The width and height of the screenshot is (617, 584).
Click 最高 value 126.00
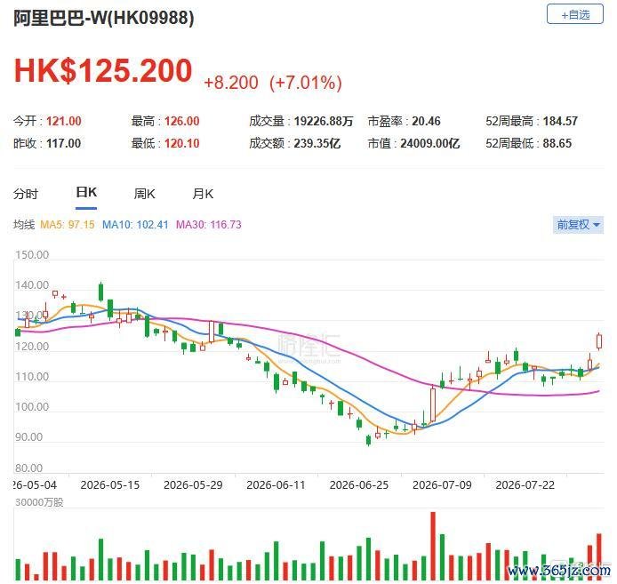coord(181,121)
